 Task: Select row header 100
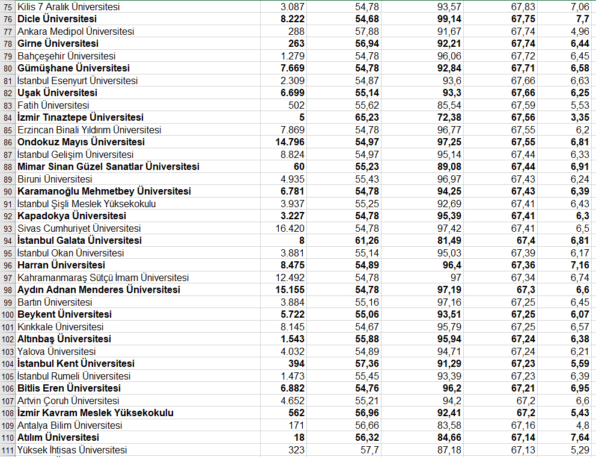[x=8, y=315]
